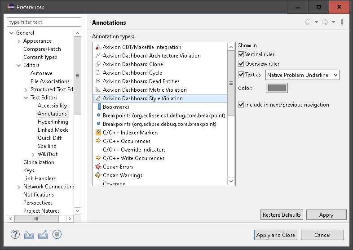Open the three-dot view menu
The image size is (353, 250).
coord(342,22)
